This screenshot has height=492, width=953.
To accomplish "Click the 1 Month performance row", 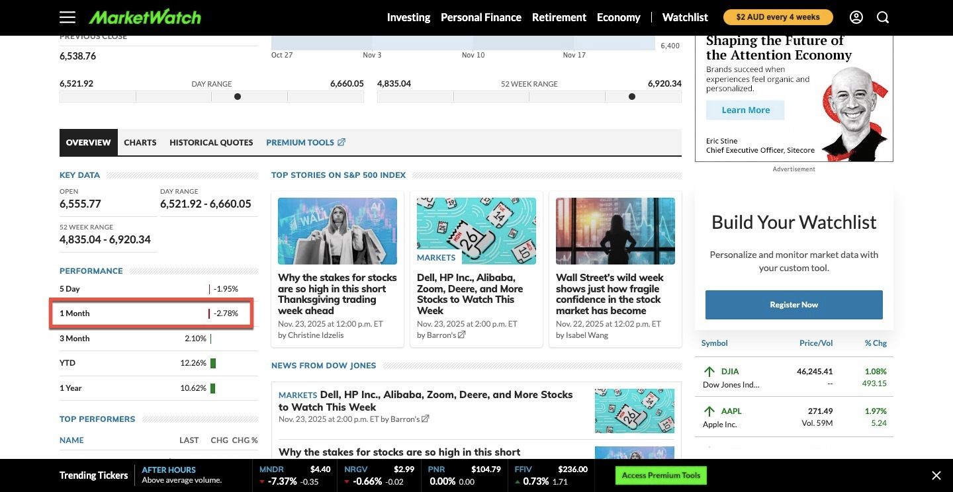I will (x=159, y=313).
